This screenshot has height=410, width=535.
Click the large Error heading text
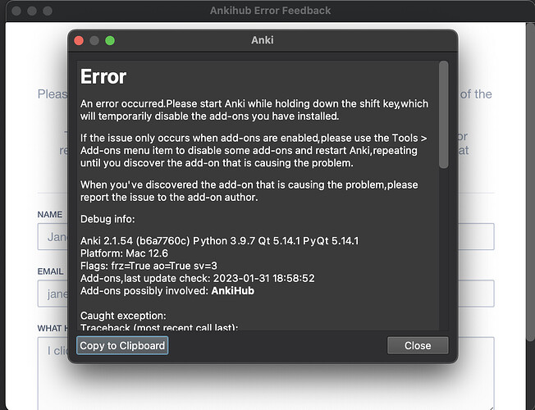point(103,77)
